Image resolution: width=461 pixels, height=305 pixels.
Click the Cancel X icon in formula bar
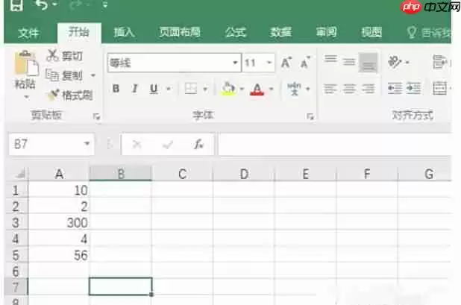click(x=137, y=144)
